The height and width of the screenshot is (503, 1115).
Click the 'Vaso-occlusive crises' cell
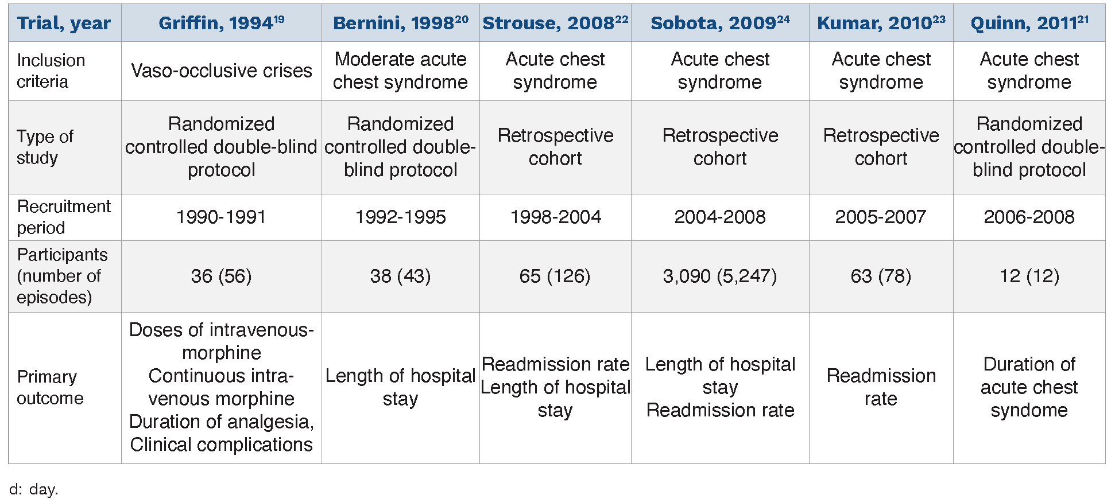(x=222, y=71)
